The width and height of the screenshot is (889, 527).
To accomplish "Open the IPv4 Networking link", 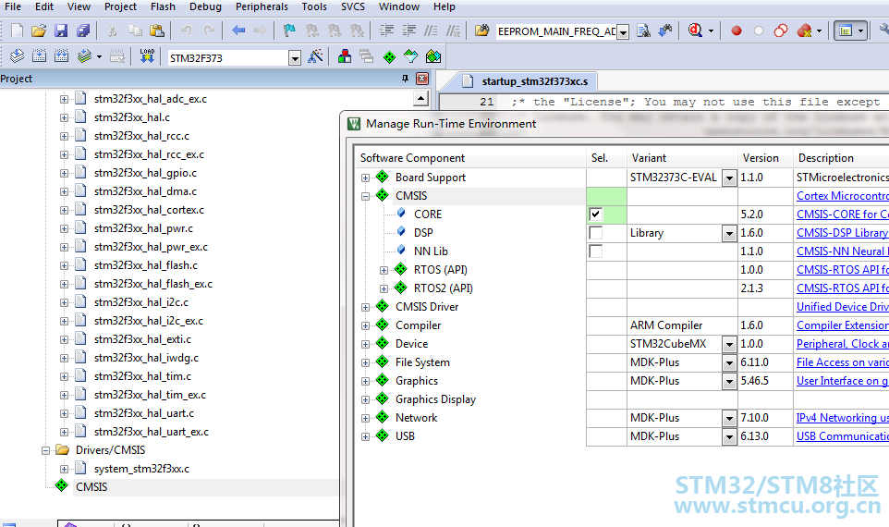I will tap(843, 418).
